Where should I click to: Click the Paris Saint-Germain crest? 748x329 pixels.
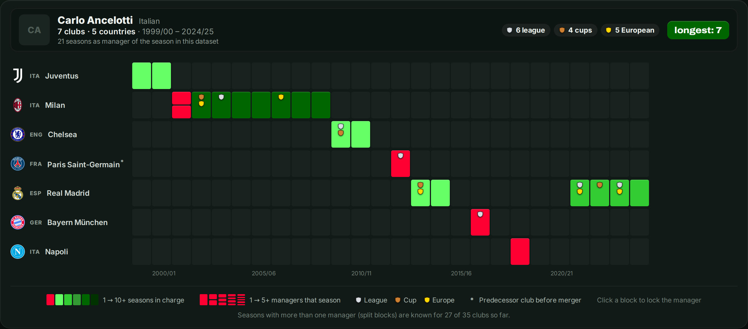[x=18, y=164]
